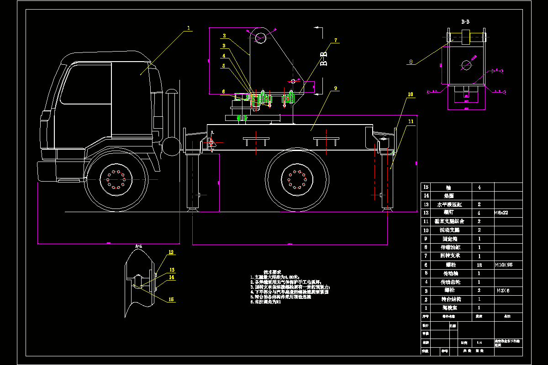The image size is (548, 365).
Task: Click callout number 11 near rear outrigger
Action: click(411, 122)
